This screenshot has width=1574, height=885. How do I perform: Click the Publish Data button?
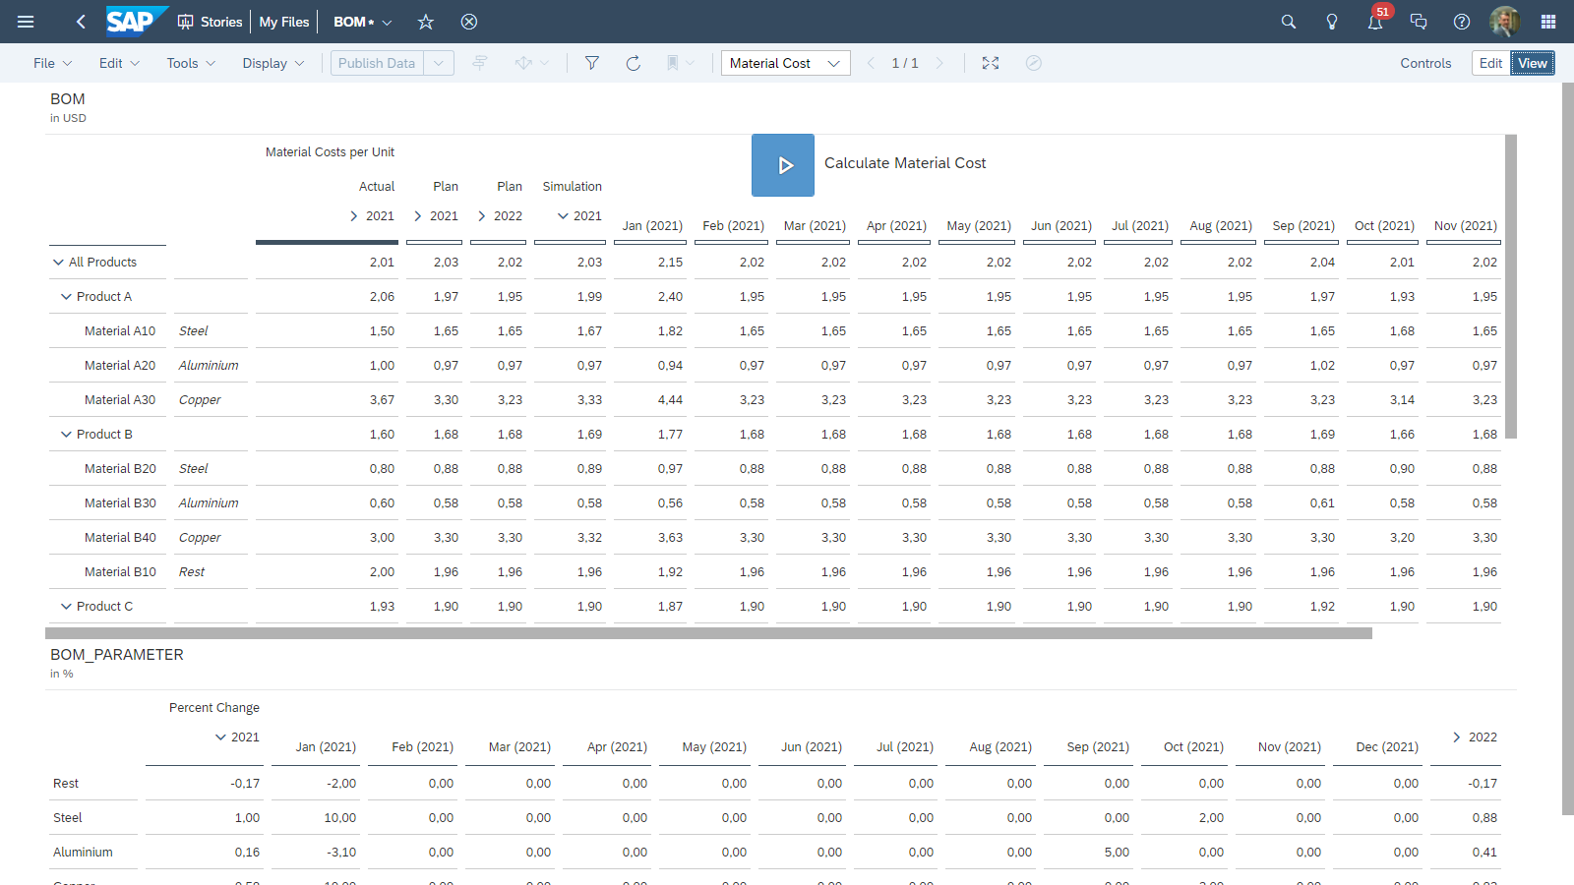coord(376,63)
